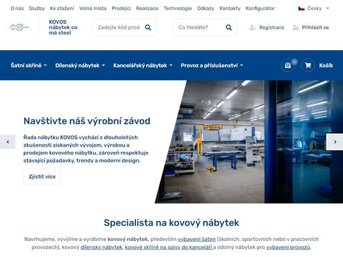Click the Přihlásit se user icon

pyautogui.click(x=295, y=27)
